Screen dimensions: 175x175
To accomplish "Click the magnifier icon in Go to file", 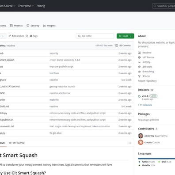I will point(79,36).
